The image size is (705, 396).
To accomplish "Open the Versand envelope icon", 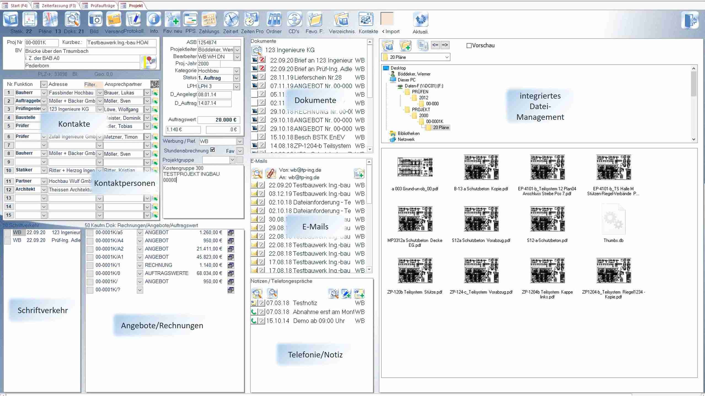I will point(114,20).
